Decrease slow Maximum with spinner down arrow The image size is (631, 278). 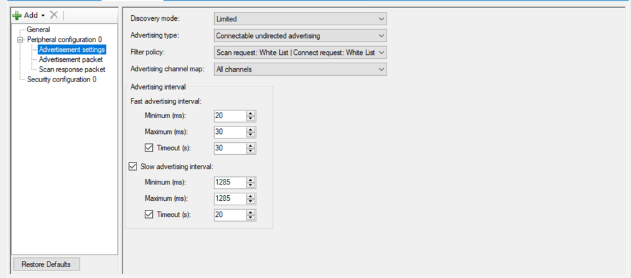tap(251, 202)
